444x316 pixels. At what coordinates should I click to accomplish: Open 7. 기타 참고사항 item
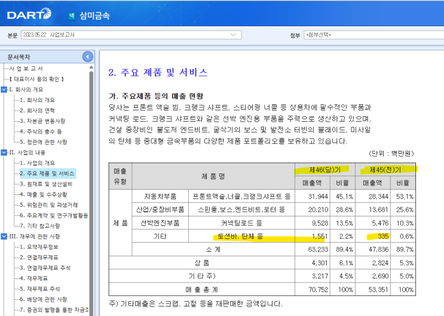pyautogui.click(x=40, y=226)
